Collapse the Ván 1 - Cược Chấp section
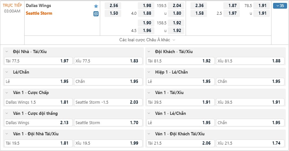 (x=7, y=92)
